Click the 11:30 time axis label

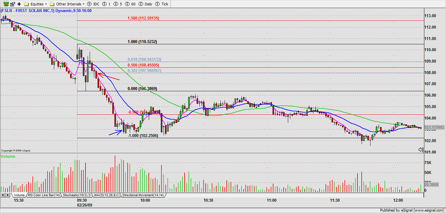[x=335, y=201]
